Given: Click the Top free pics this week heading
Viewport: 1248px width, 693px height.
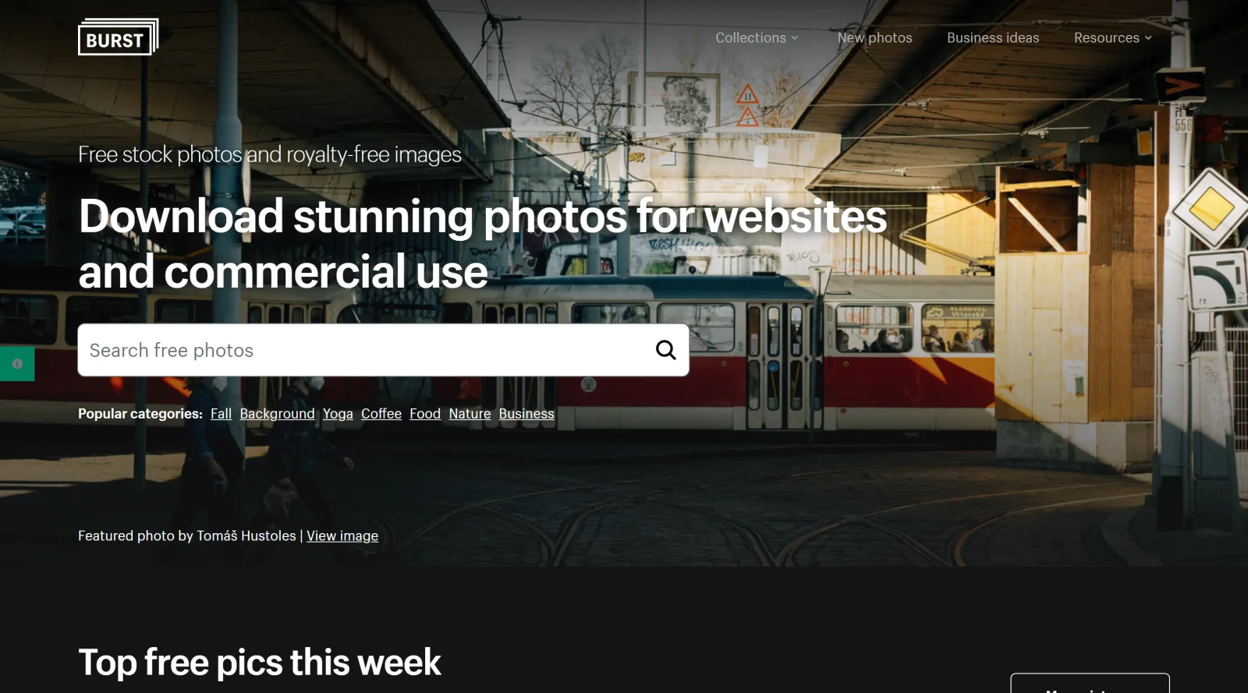Looking at the screenshot, I should click(260, 663).
